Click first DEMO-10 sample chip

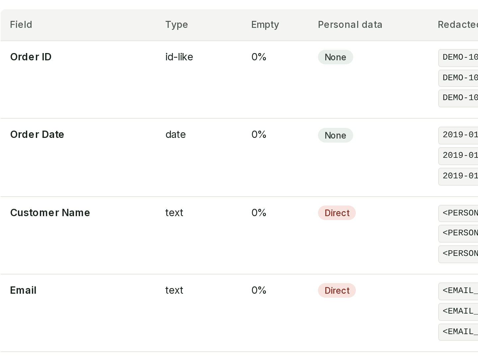point(458,58)
